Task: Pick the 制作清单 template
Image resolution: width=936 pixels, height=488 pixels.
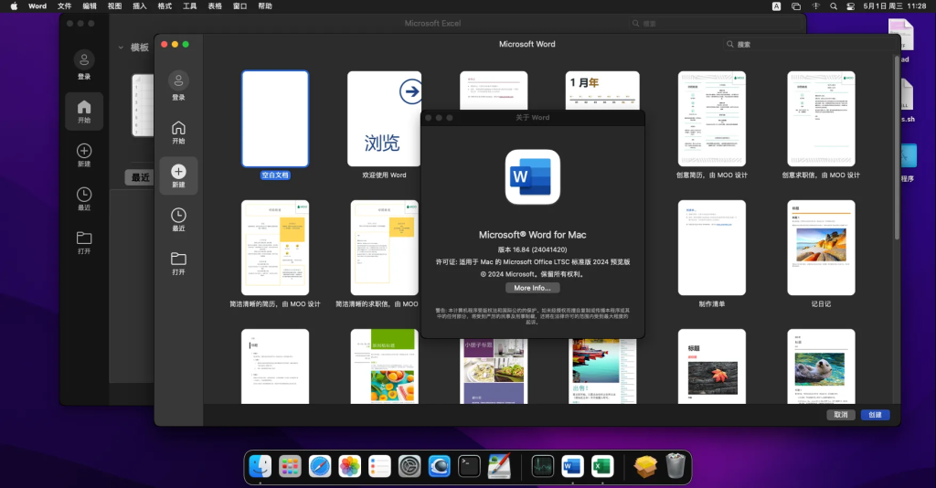Action: point(711,248)
